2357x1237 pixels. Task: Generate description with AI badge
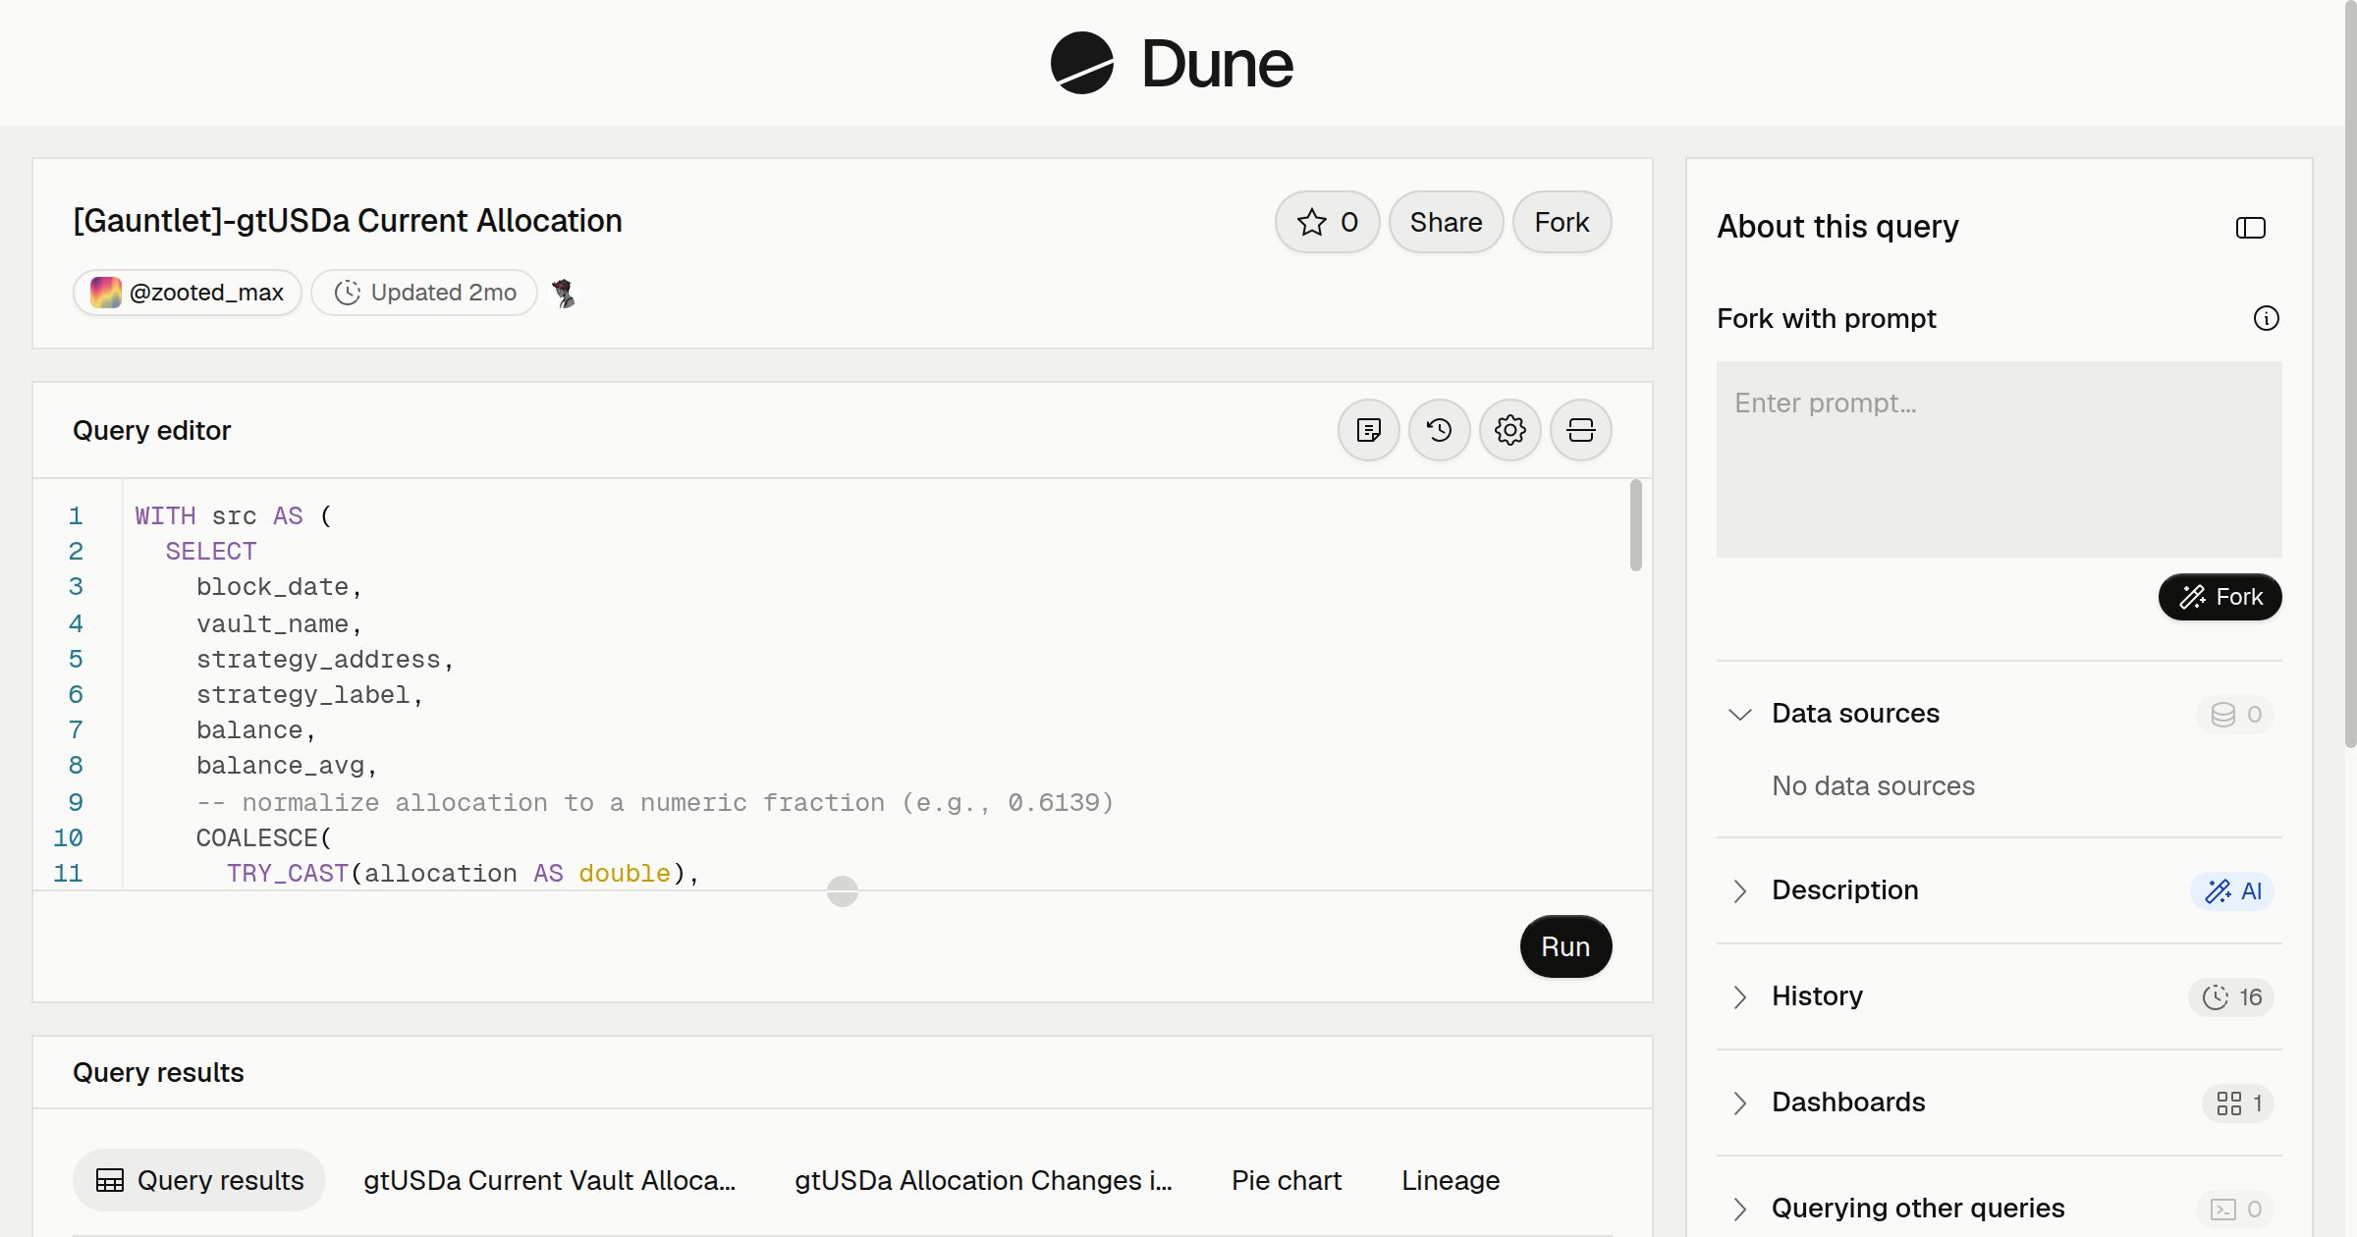(x=2232, y=890)
